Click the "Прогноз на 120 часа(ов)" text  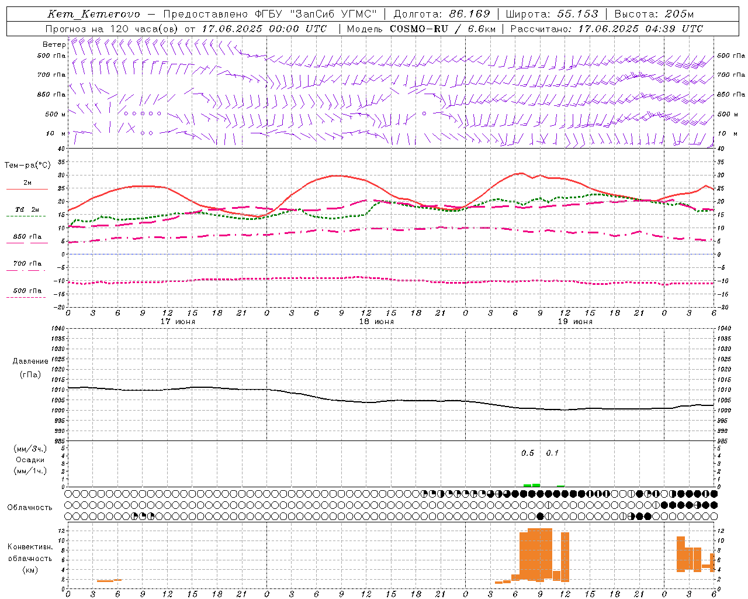click(x=112, y=29)
